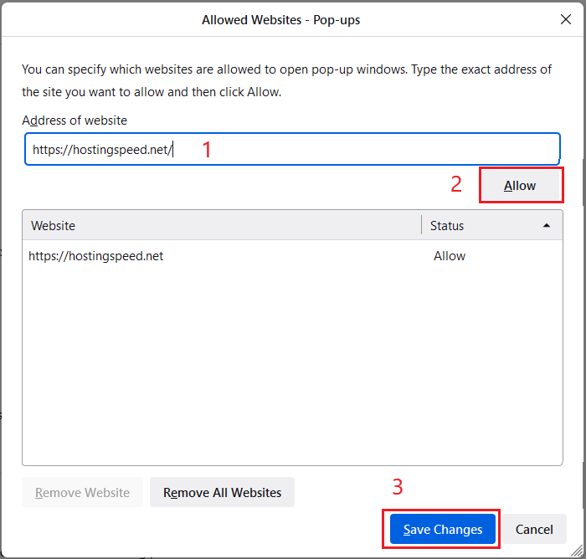Image resolution: width=586 pixels, height=559 pixels.
Task: Click the divider between Website and Status columns
Action: [x=422, y=225]
